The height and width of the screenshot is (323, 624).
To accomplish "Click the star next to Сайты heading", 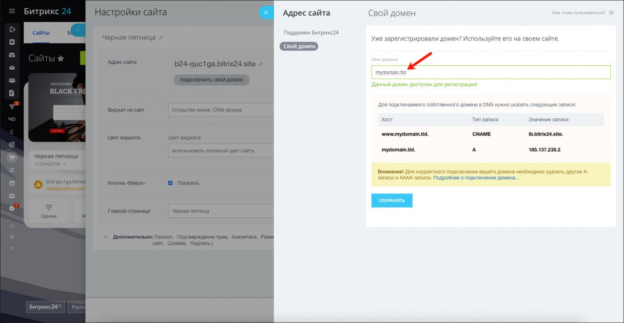I will pyautogui.click(x=61, y=58).
